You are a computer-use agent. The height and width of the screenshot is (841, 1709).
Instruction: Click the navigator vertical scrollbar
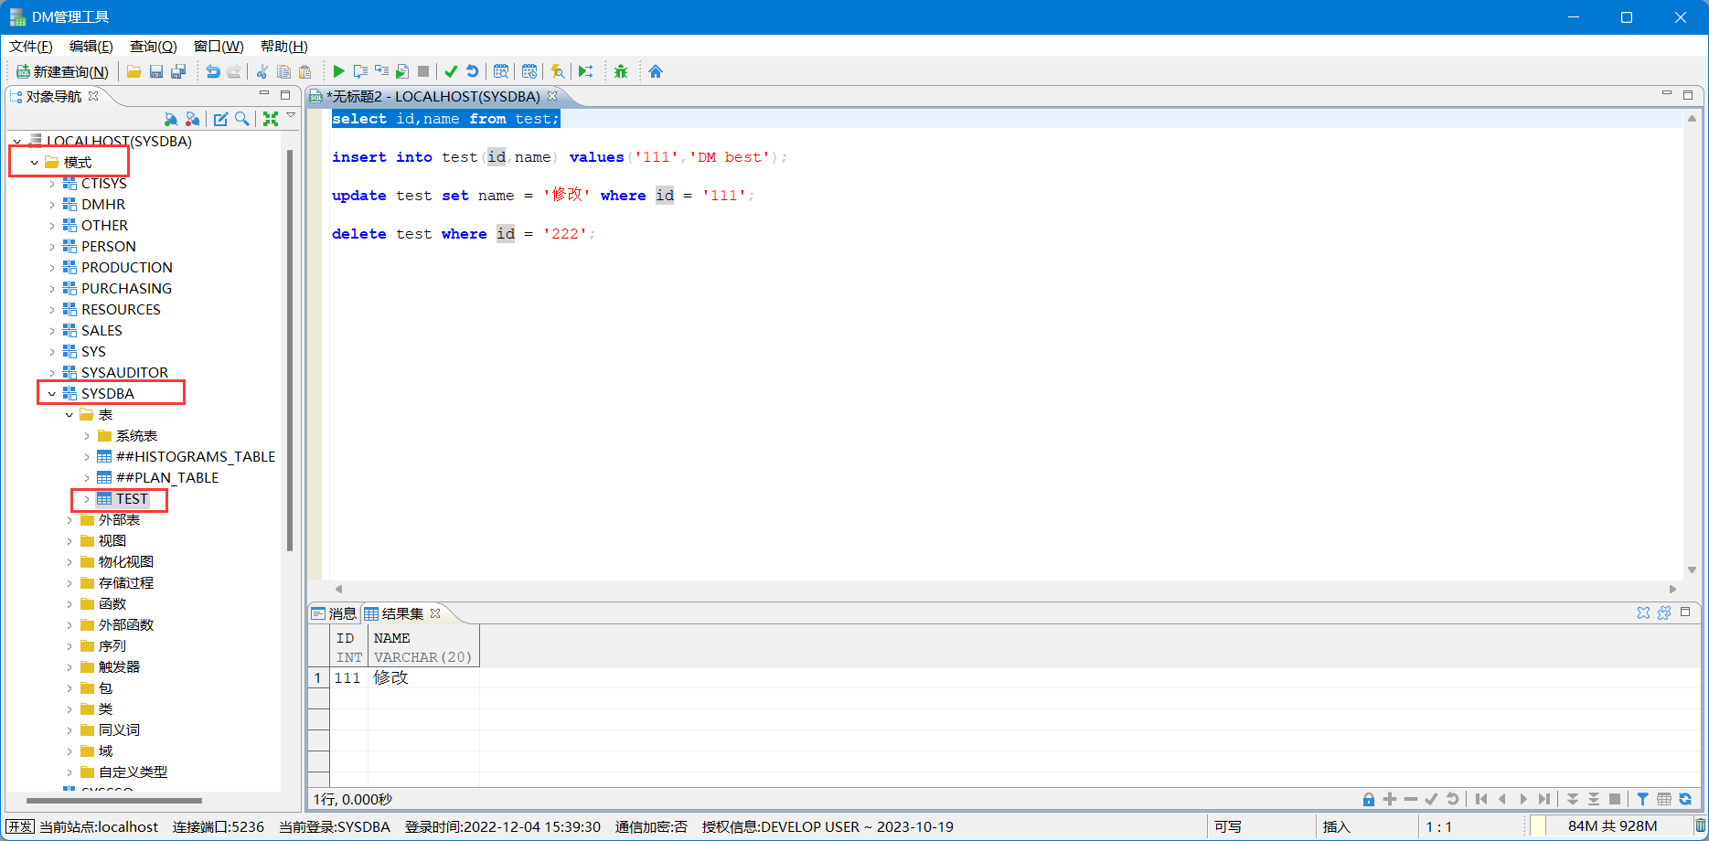click(x=290, y=350)
